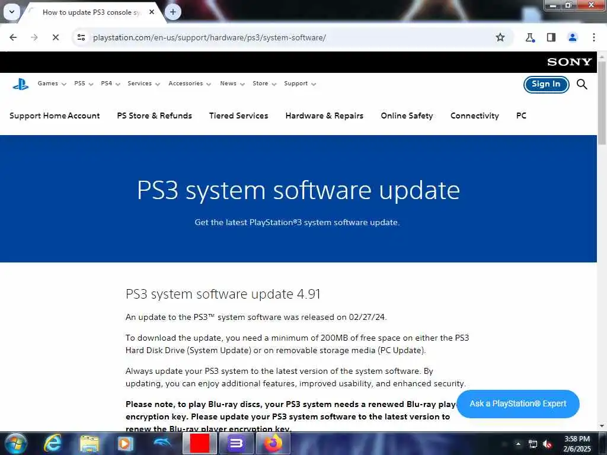Open a new browser tab
The width and height of the screenshot is (607, 455).
pyautogui.click(x=172, y=12)
